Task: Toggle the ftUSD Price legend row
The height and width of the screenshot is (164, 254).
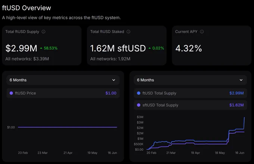Action: click(63, 93)
